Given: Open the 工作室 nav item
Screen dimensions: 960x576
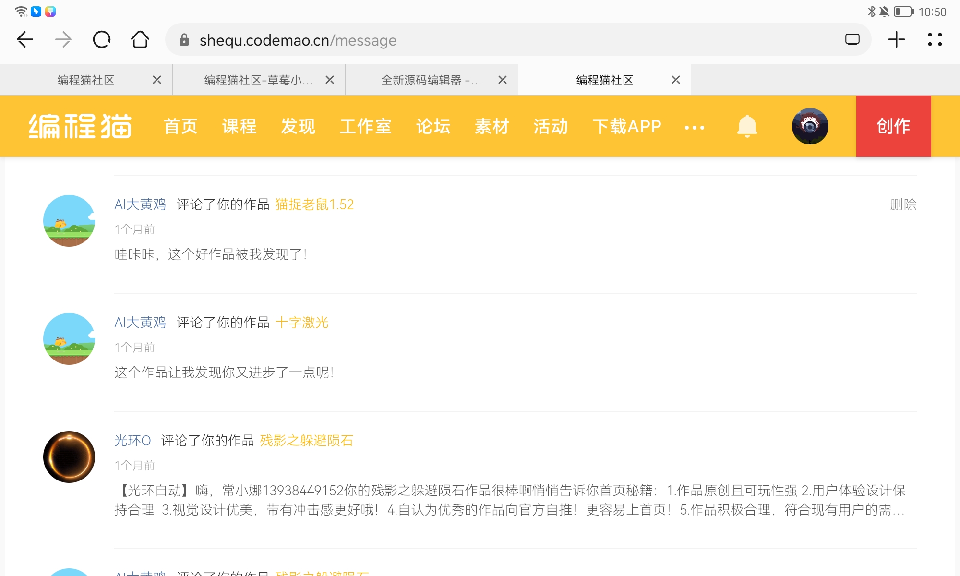Looking at the screenshot, I should click(x=366, y=126).
